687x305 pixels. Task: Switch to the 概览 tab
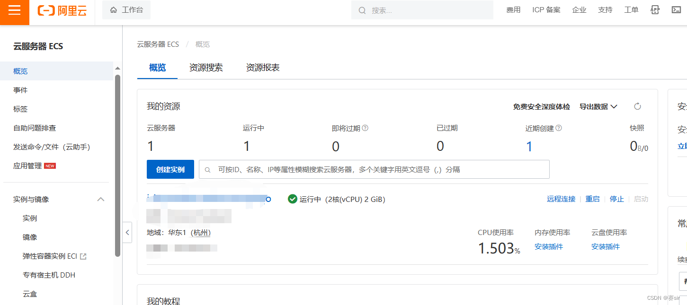(157, 68)
